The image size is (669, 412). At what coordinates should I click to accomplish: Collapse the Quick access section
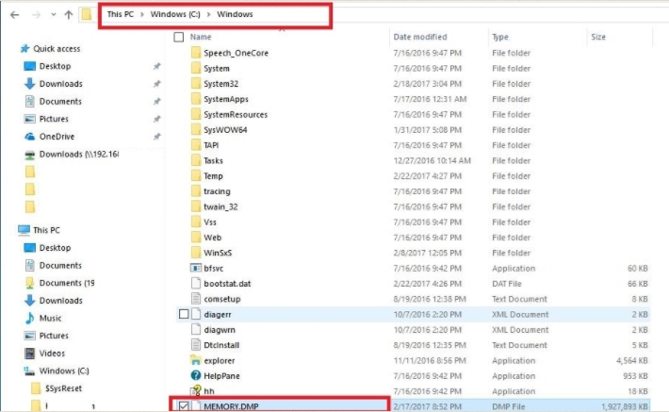pyautogui.click(x=9, y=49)
